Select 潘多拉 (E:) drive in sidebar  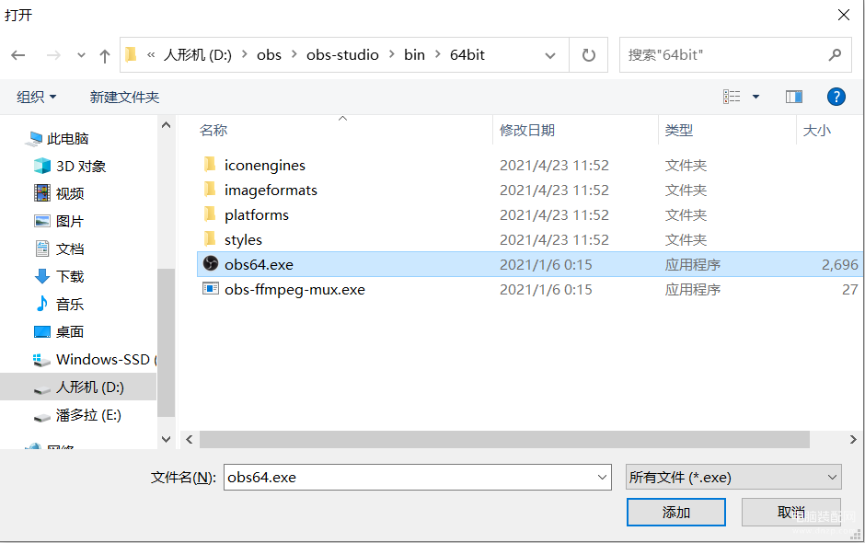click(88, 414)
